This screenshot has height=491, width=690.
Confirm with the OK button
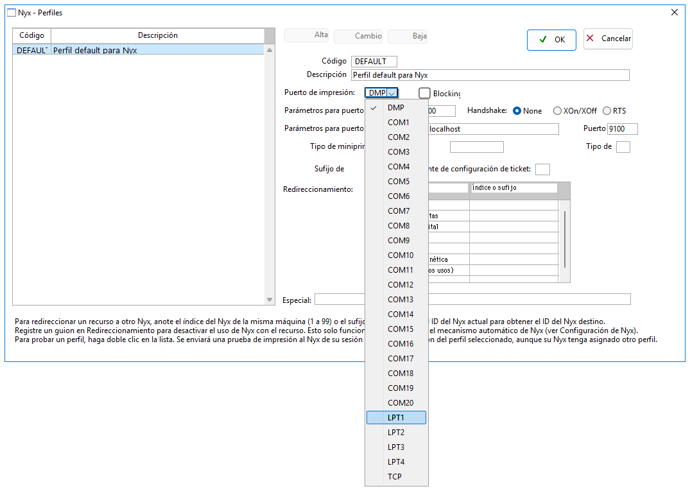[x=551, y=40]
